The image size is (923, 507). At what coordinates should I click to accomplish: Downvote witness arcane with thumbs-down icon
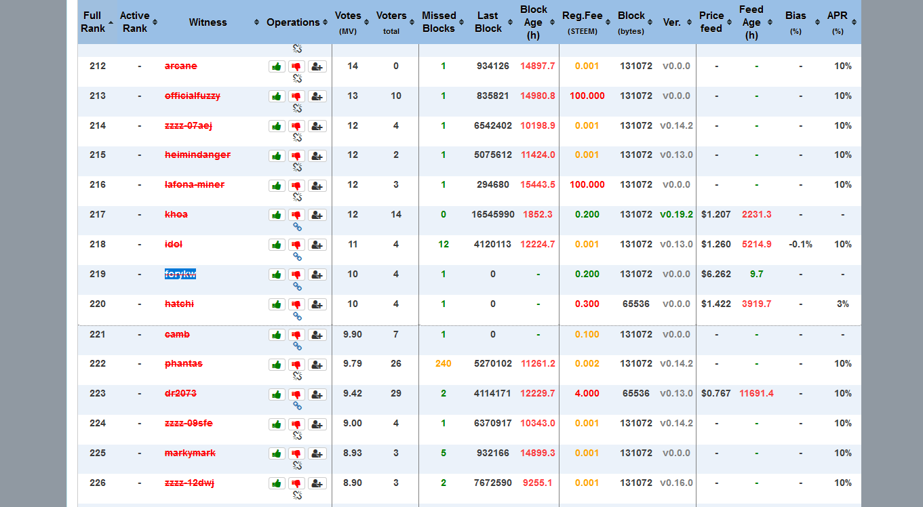coord(296,66)
